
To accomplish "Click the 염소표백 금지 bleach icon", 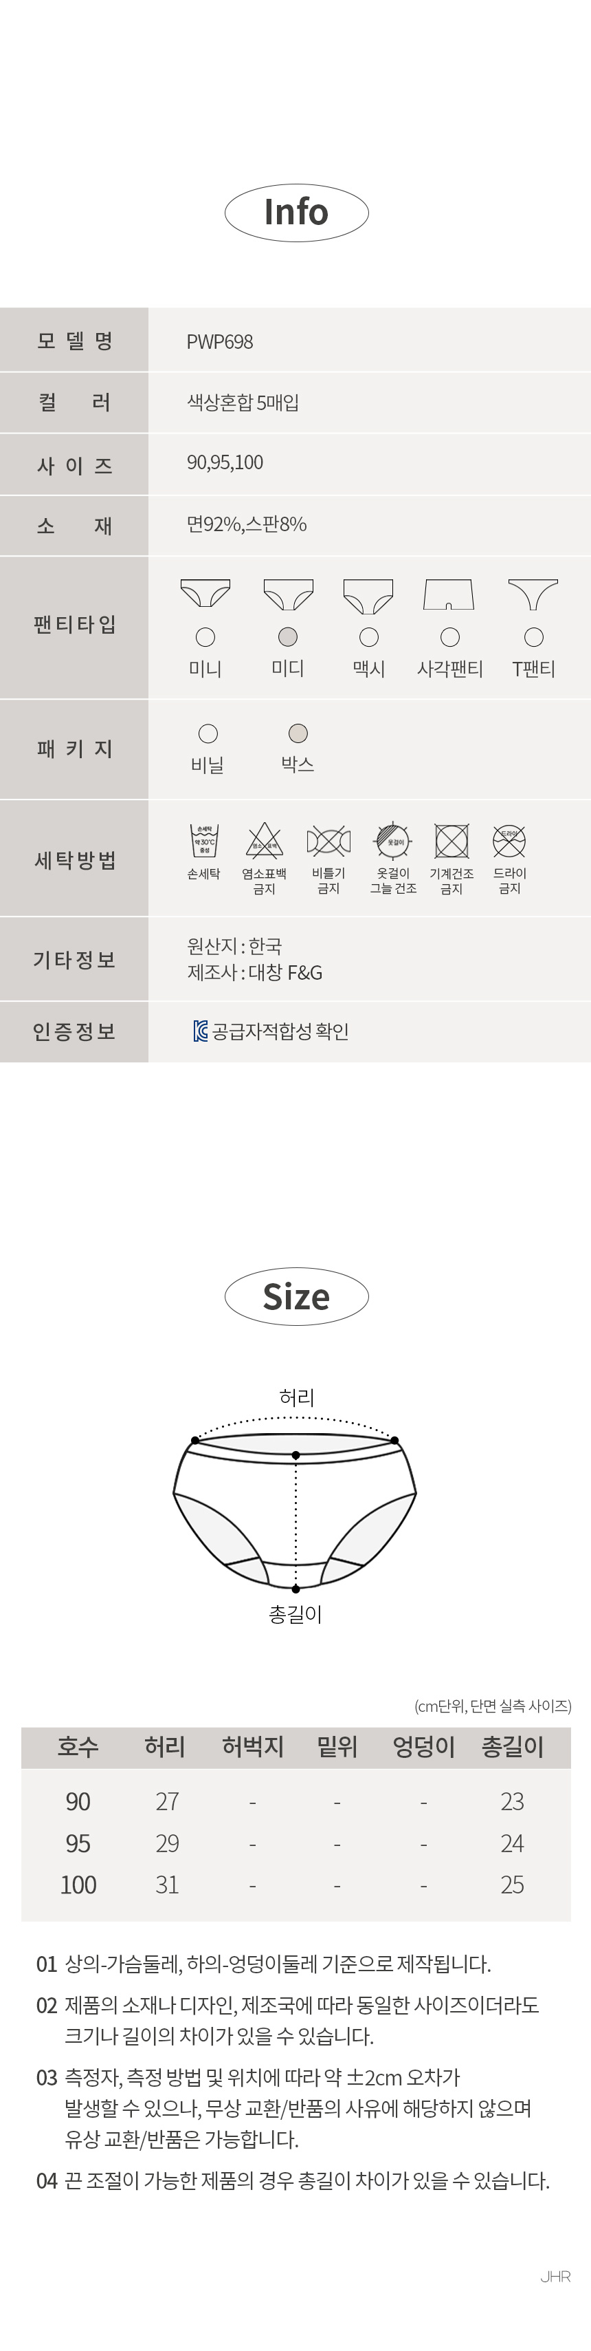I will tap(265, 841).
